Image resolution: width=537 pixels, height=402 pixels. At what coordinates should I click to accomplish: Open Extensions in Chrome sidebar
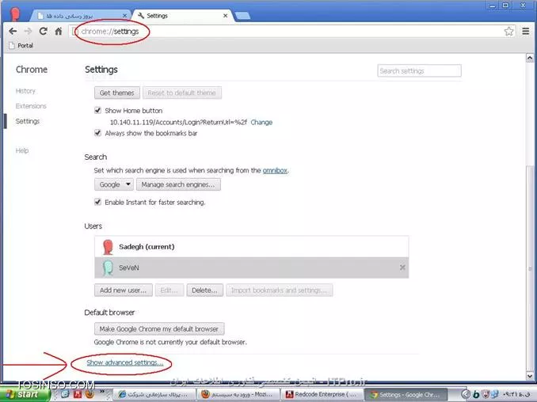point(31,106)
